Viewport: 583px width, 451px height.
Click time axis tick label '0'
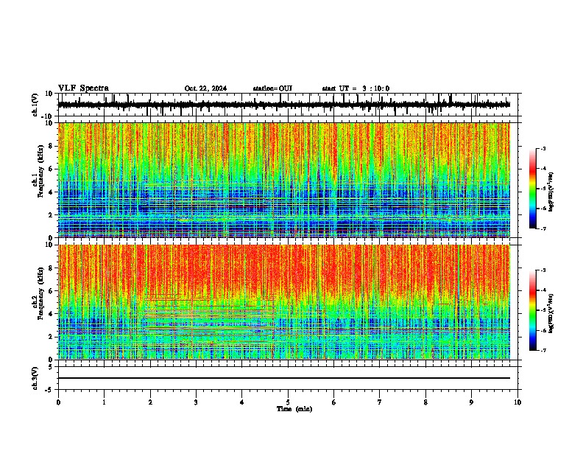[58, 402]
